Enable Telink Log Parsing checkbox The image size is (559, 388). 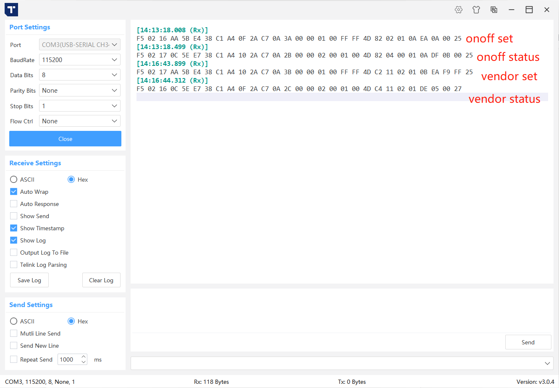(14, 265)
